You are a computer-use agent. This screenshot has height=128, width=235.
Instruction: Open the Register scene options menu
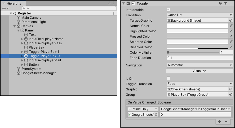point(114,13)
